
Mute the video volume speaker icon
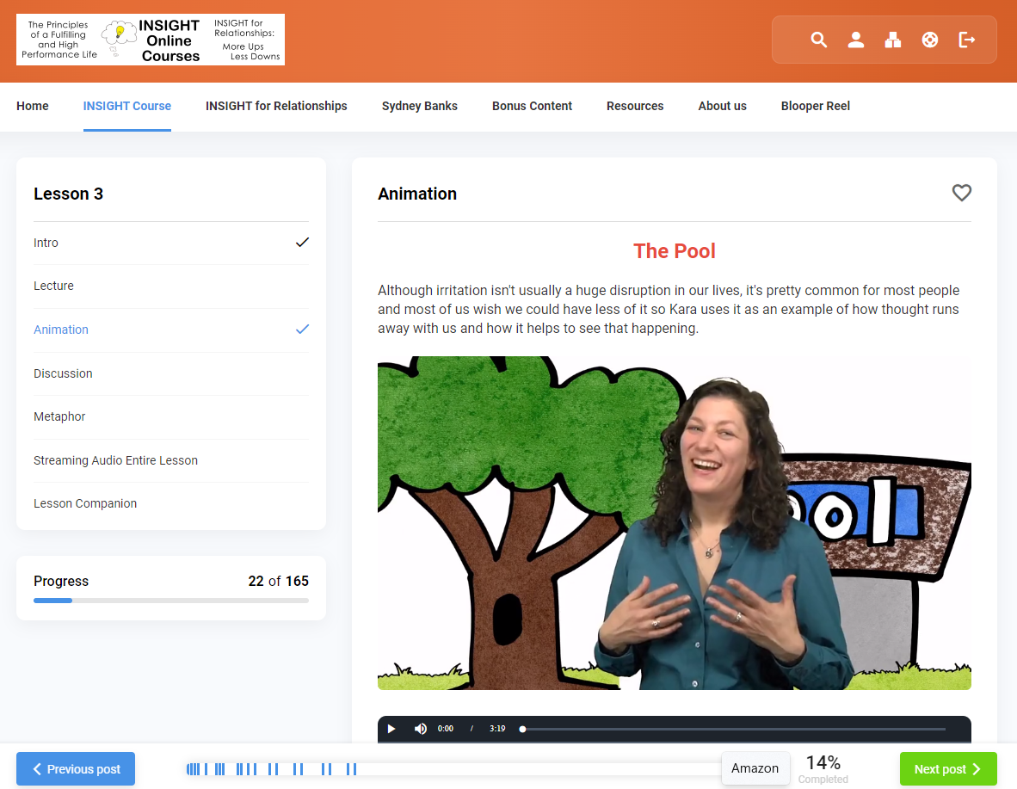tap(420, 729)
